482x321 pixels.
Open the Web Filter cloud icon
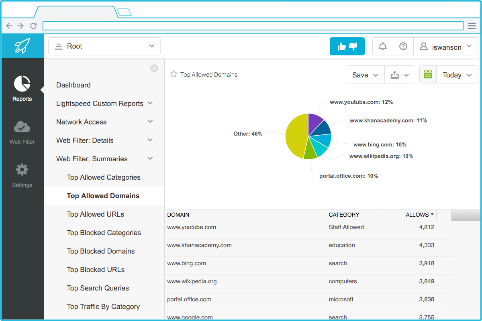coord(22,127)
